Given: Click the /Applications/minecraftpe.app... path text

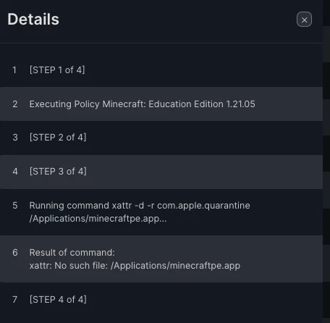Looking at the screenshot, I should click(x=98, y=219).
